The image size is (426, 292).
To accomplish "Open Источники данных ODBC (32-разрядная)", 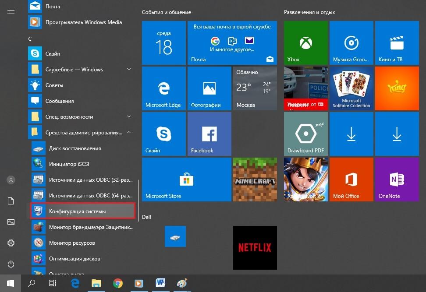I will 83,180.
